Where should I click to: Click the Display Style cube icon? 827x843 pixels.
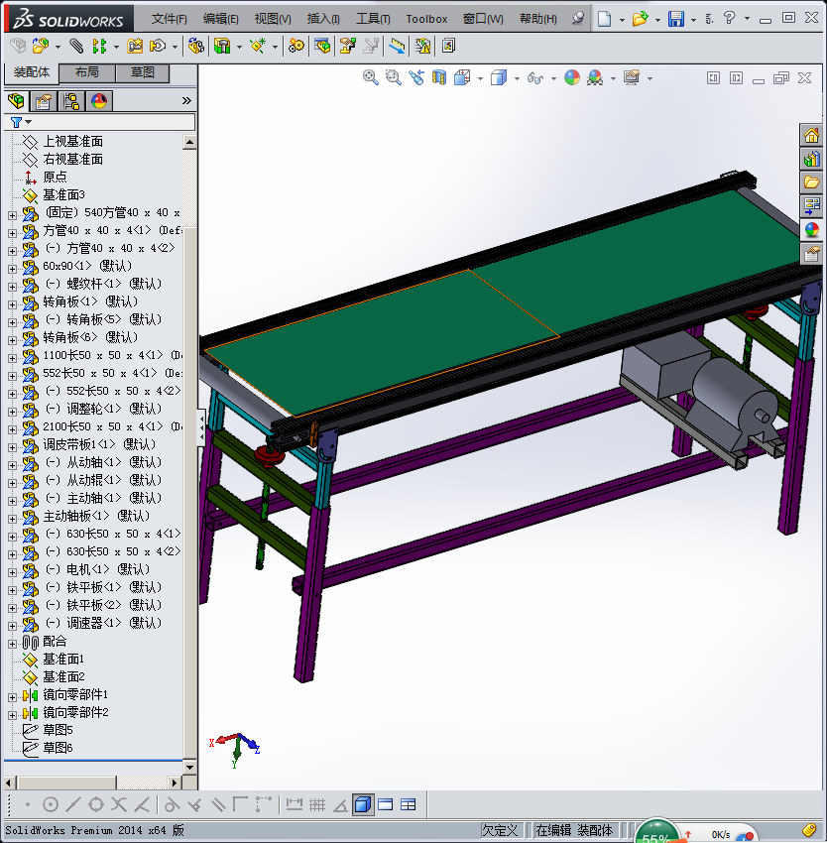499,78
